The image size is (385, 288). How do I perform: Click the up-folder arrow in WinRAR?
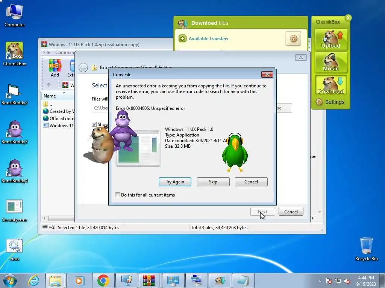click(x=49, y=85)
